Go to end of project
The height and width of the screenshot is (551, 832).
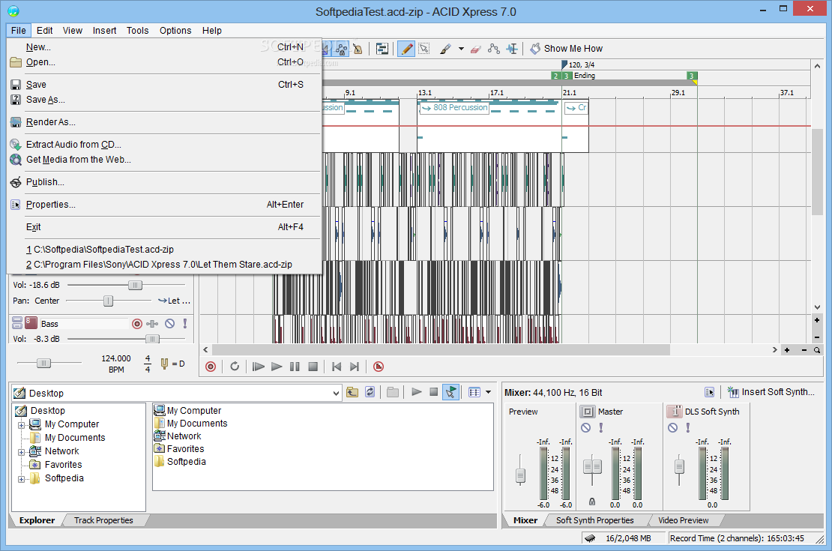tap(355, 367)
